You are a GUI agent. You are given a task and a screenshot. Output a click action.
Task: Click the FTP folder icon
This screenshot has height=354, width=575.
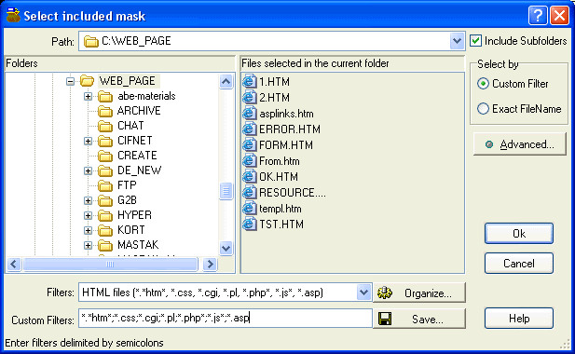point(105,185)
